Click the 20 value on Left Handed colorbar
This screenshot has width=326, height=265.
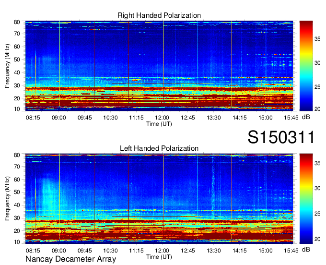(317, 239)
